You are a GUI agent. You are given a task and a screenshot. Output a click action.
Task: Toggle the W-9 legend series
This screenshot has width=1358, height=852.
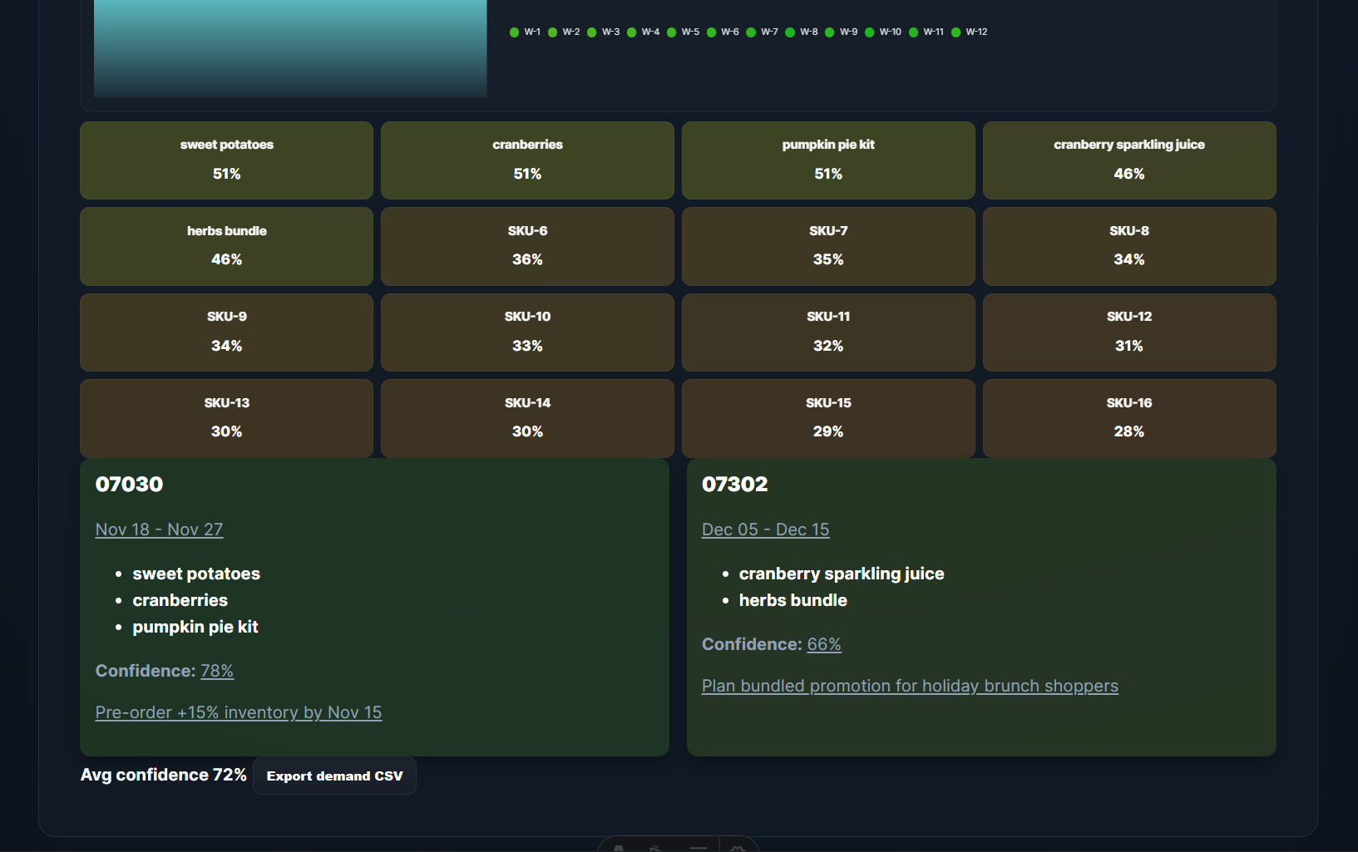[842, 32]
